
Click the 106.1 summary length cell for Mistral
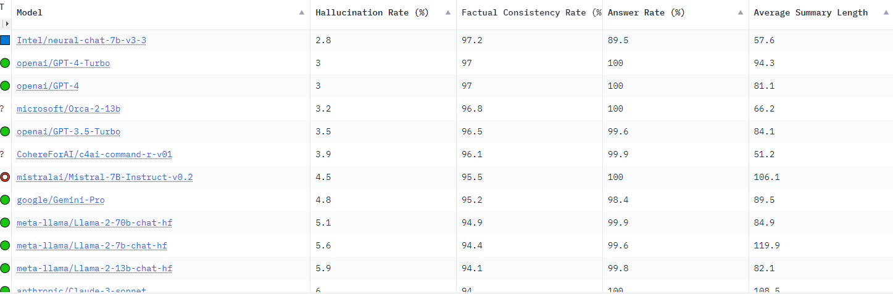click(x=766, y=177)
